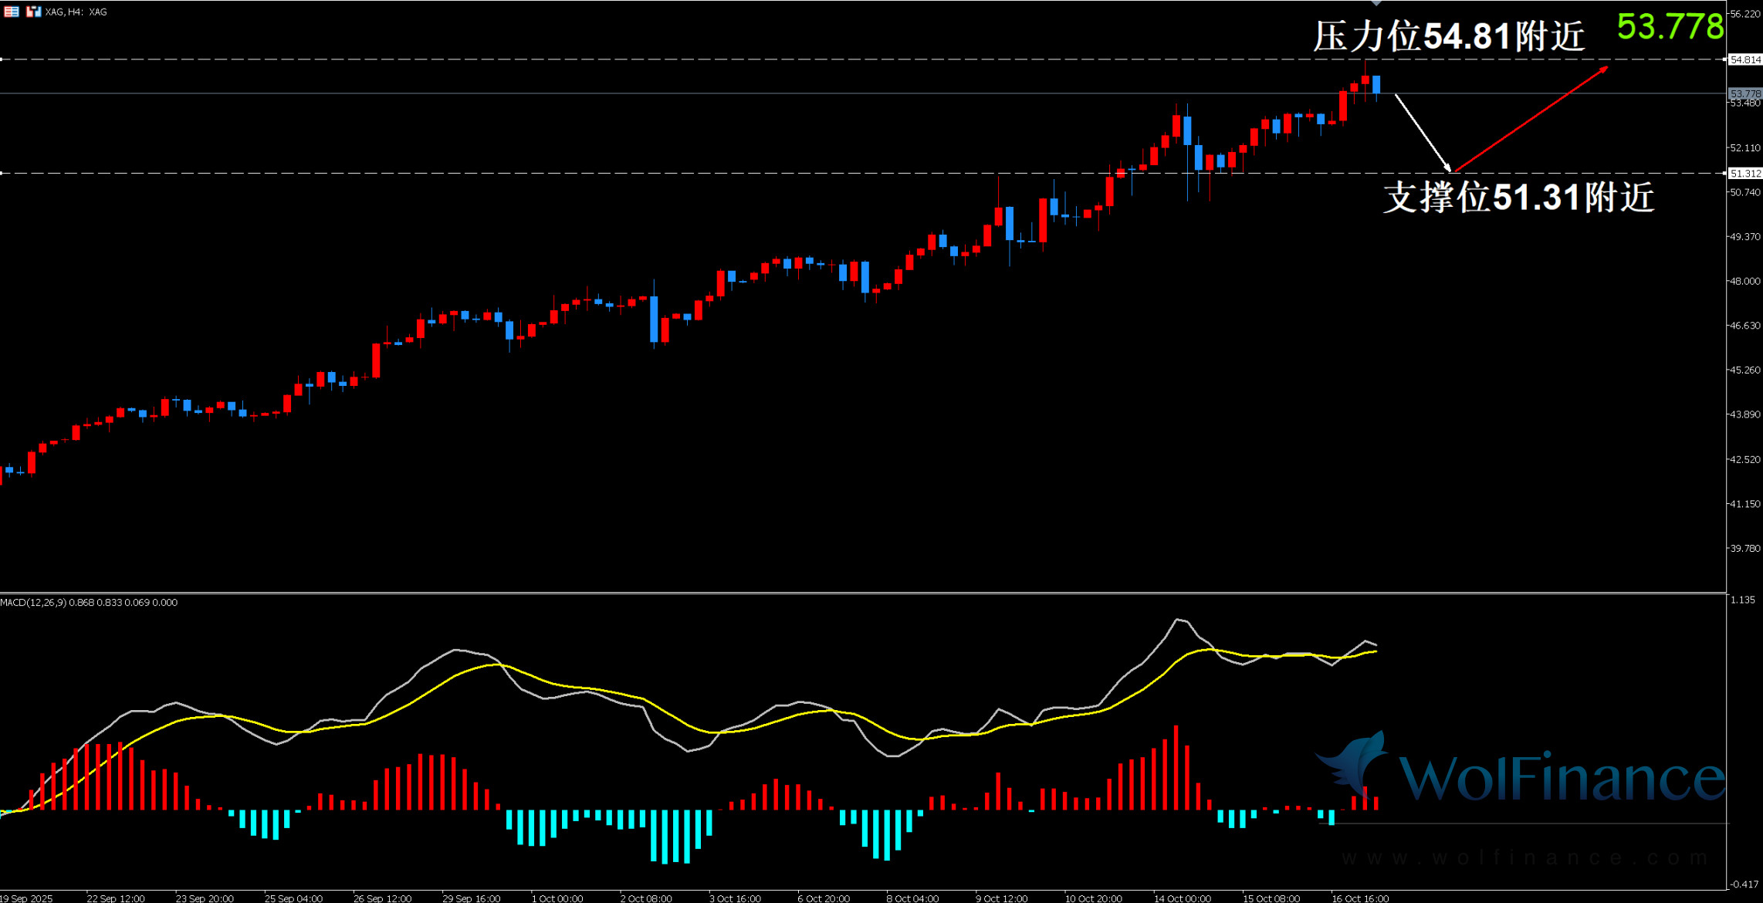Viewport: 1763px width, 903px height.
Task: Click the MACD(12,26,9) indicator label
Action: click(x=34, y=602)
